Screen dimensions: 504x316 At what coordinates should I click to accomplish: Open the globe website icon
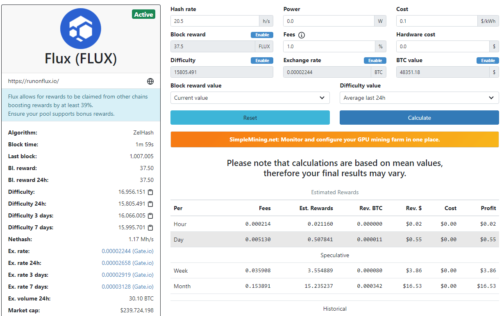click(x=150, y=81)
